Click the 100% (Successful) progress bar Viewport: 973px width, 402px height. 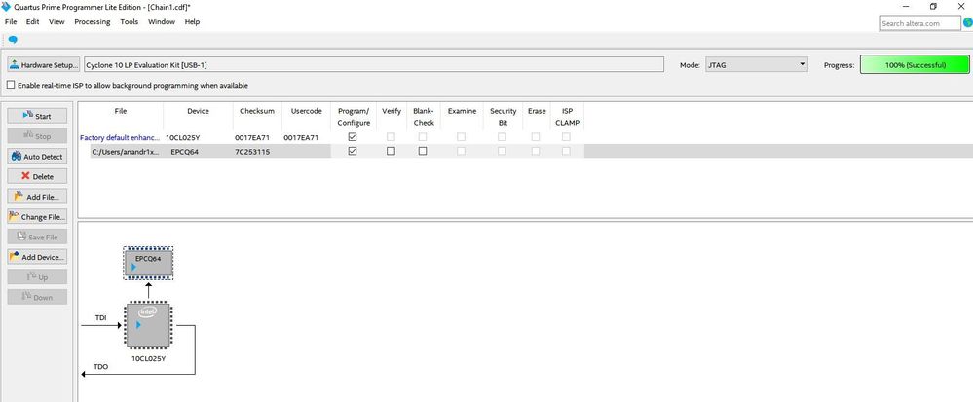click(915, 64)
